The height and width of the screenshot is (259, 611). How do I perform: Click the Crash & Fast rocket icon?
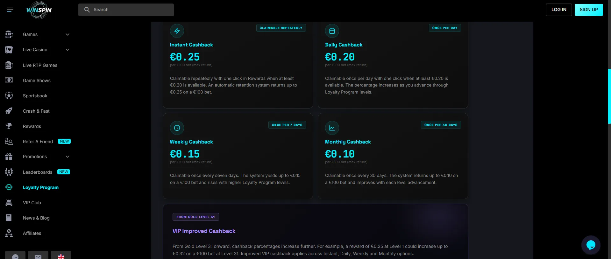click(9, 111)
